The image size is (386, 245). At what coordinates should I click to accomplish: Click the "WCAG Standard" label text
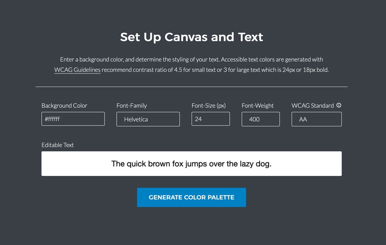(313, 105)
